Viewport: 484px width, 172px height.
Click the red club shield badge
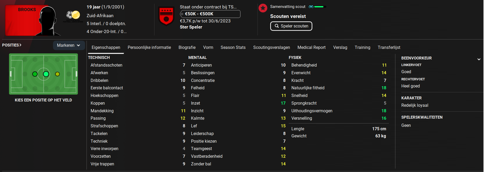click(x=166, y=16)
